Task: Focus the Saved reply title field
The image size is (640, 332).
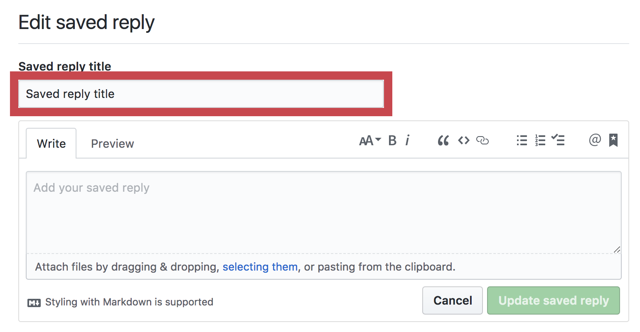Action: 201,94
